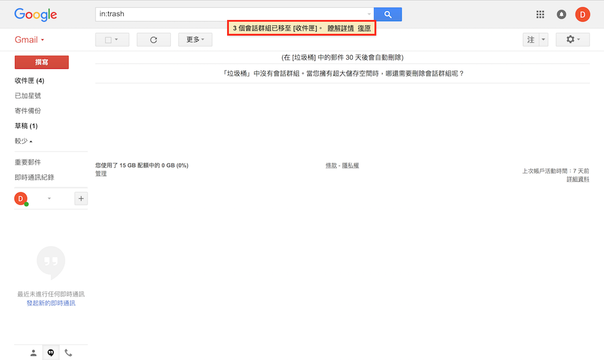Click the plus icon to add contact
Viewport: 604px width, 360px height.
coord(81,198)
